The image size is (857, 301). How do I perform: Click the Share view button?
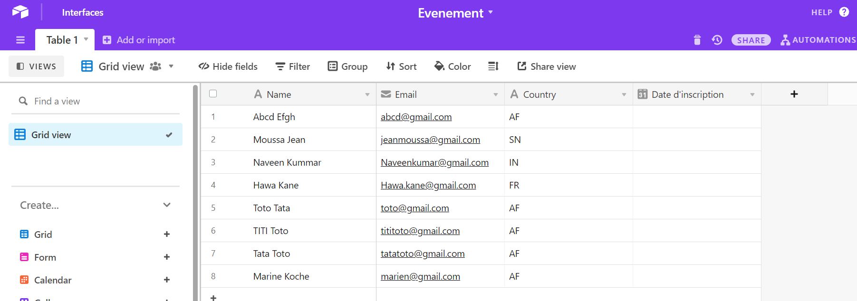point(547,66)
